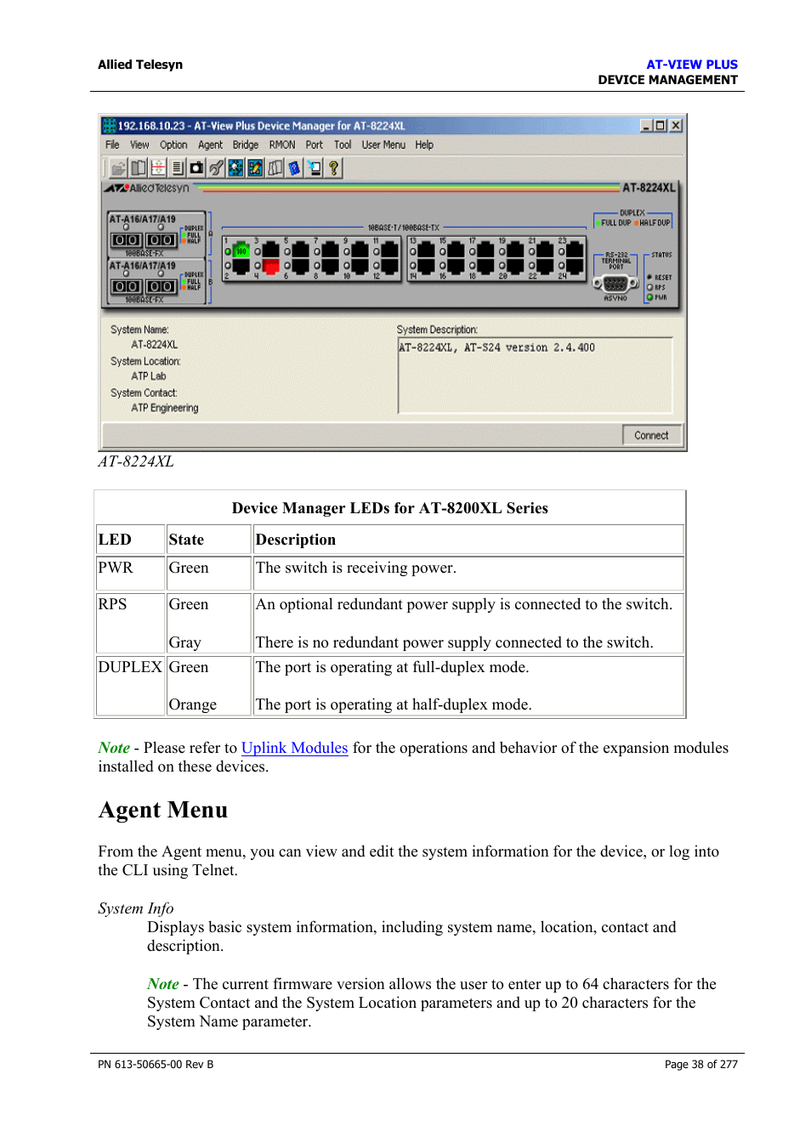Select port 23 on the switch panel
Viewport: 811px width, 1148px height.
(x=576, y=251)
